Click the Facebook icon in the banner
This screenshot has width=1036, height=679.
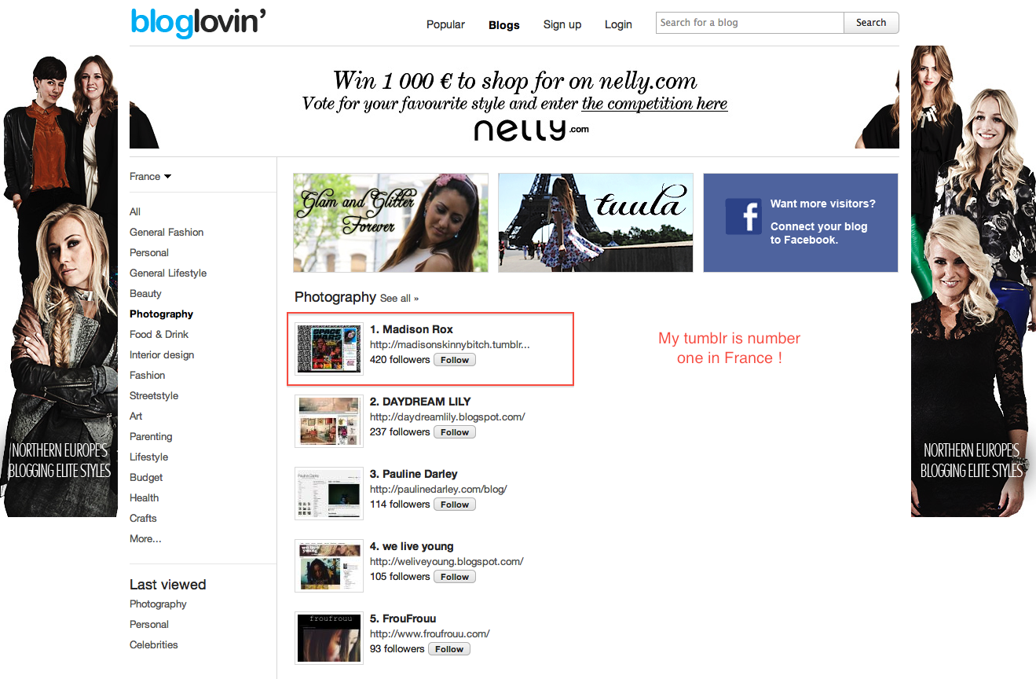[743, 216]
